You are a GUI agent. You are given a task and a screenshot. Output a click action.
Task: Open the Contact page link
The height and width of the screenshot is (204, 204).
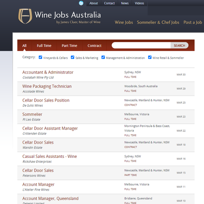109,3
